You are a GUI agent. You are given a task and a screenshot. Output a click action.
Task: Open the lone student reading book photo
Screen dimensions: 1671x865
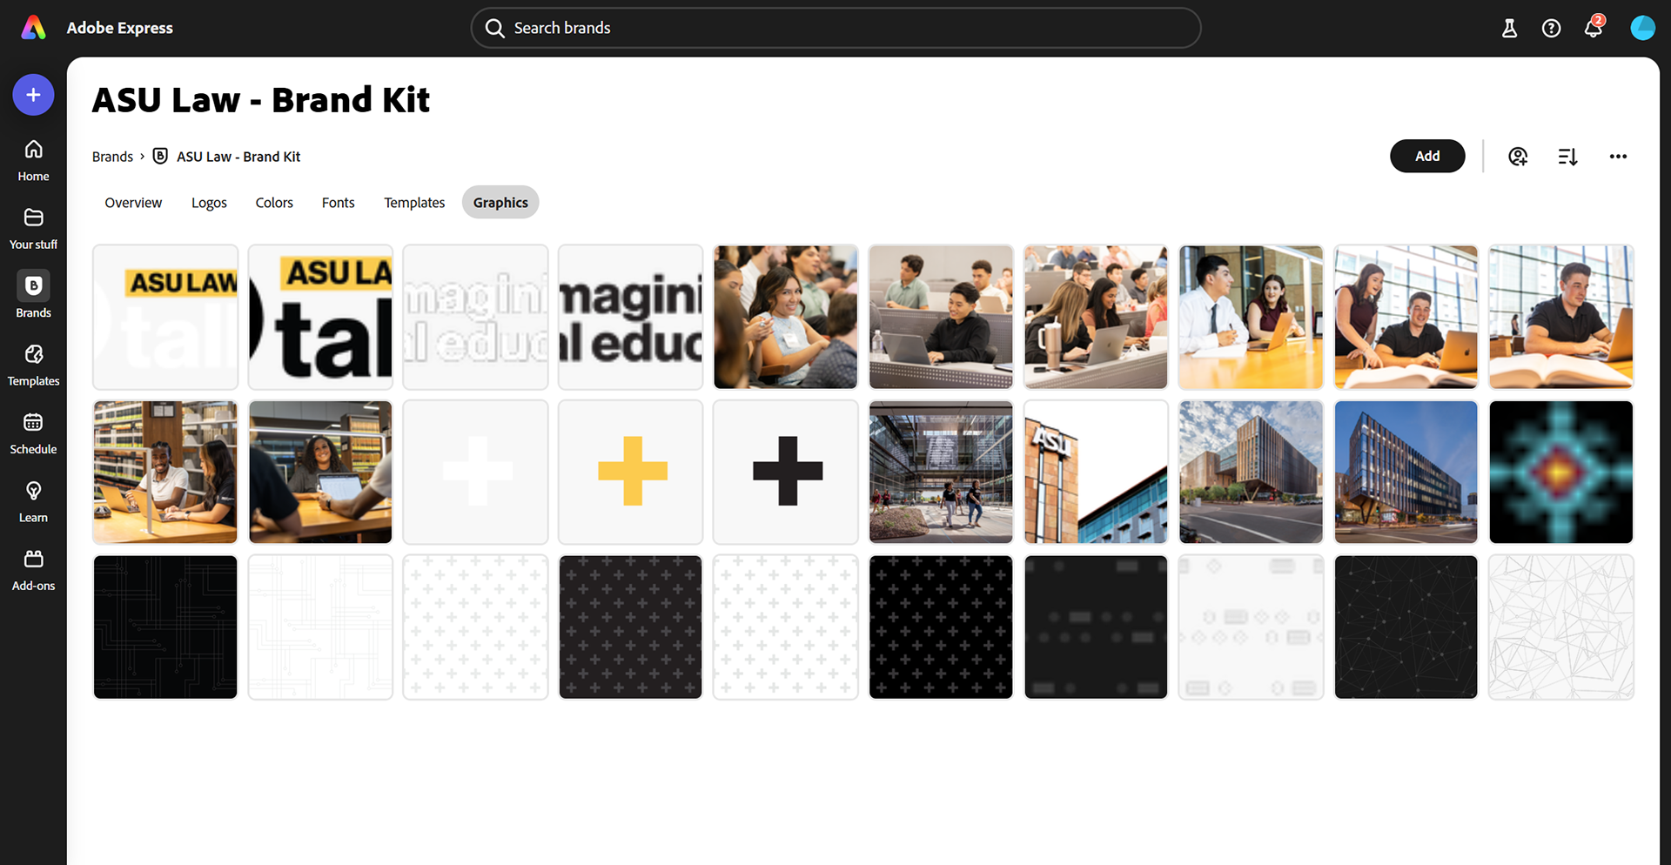[x=1561, y=317]
